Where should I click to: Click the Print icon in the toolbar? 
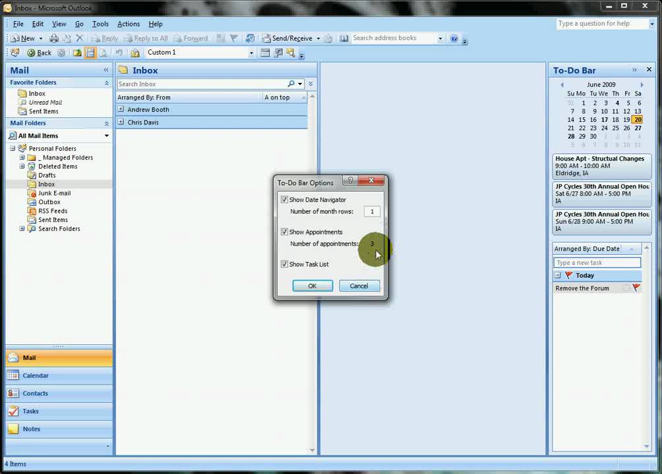click(54, 38)
